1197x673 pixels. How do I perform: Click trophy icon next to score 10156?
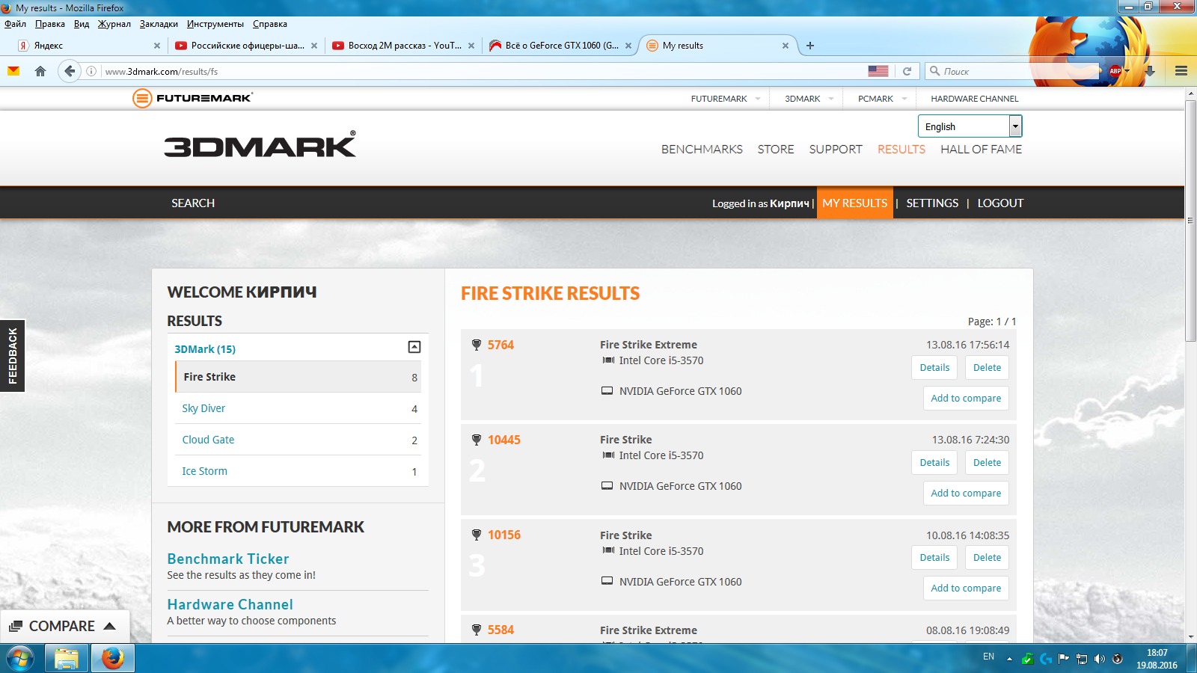pyautogui.click(x=477, y=535)
